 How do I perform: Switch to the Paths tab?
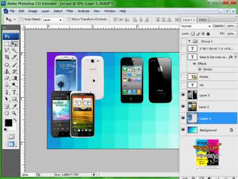203,20
